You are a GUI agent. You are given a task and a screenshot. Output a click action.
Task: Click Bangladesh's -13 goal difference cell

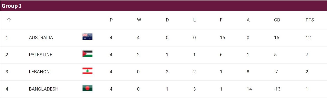coord(277,89)
